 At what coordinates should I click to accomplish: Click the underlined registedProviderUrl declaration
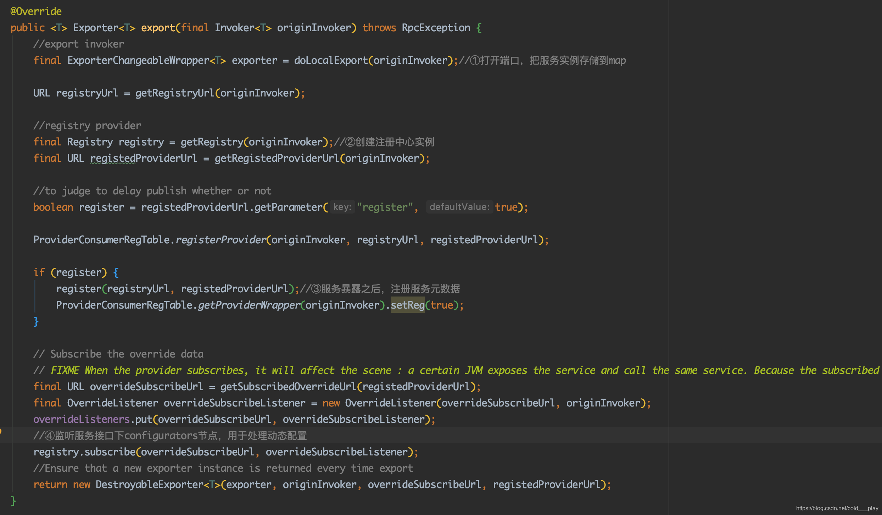(144, 158)
